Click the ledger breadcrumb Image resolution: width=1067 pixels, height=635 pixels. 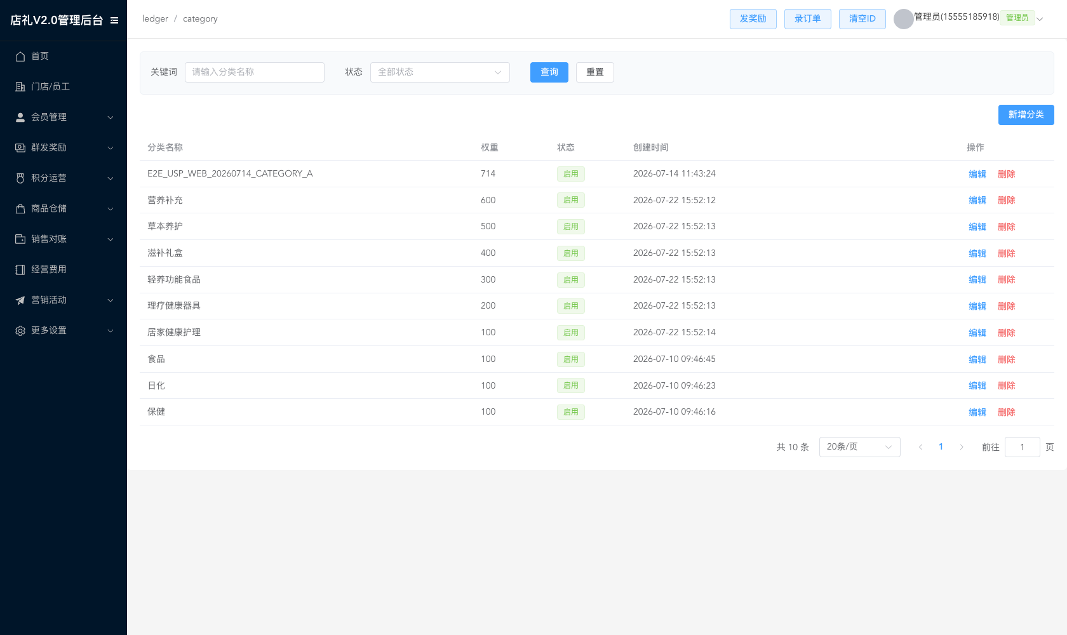[x=155, y=19]
